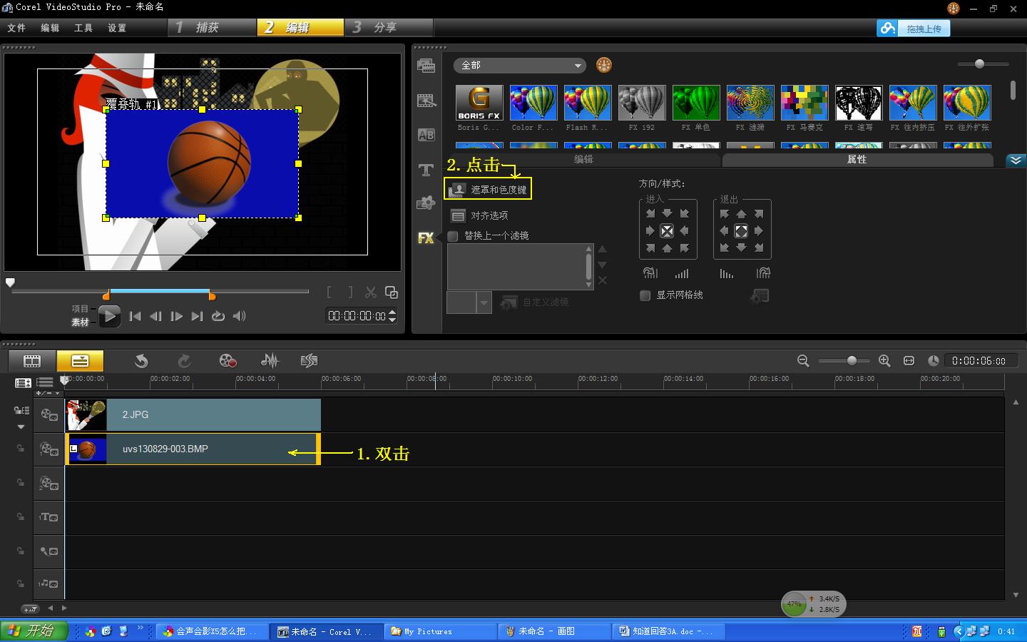Zoom in on the timeline
Viewport: 1027px width, 642px height.
(884, 361)
